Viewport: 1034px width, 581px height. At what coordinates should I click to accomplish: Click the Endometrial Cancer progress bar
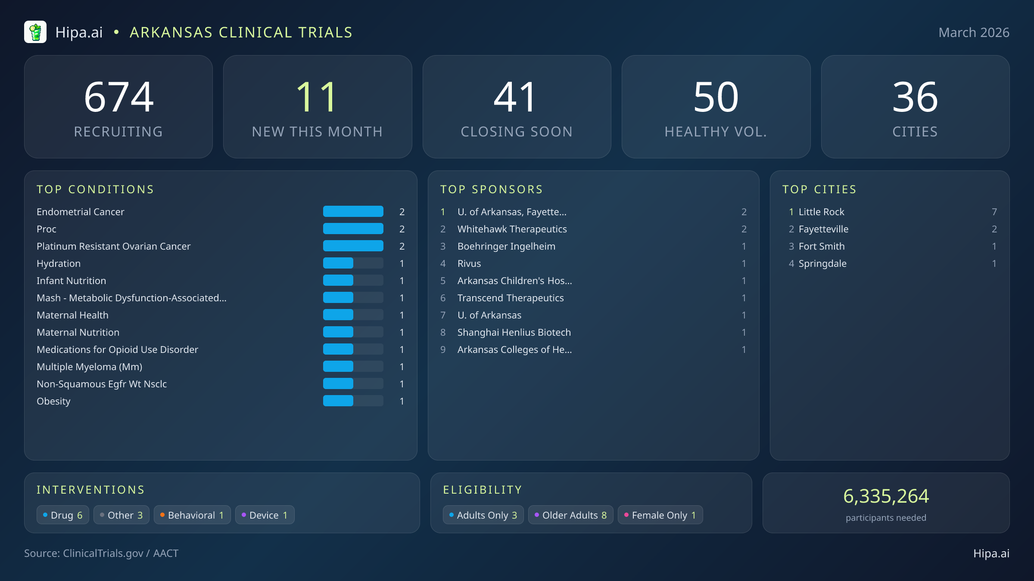[353, 211]
